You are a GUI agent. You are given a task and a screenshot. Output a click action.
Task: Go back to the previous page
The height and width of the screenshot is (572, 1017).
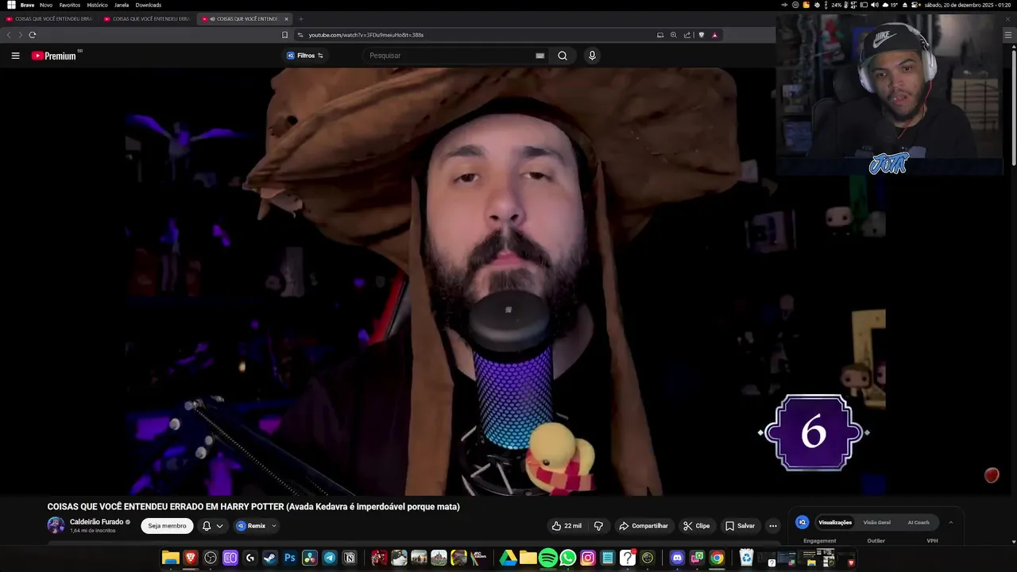[9, 35]
